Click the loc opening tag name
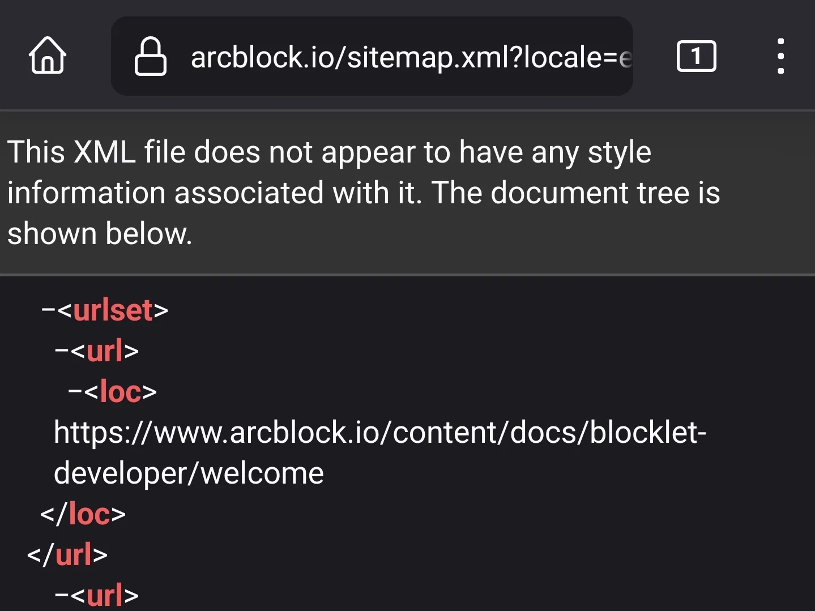The height and width of the screenshot is (611, 815). (121, 392)
